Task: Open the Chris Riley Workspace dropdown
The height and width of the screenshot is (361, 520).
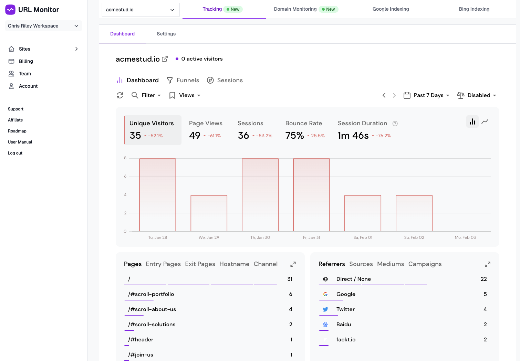Action: click(x=43, y=26)
